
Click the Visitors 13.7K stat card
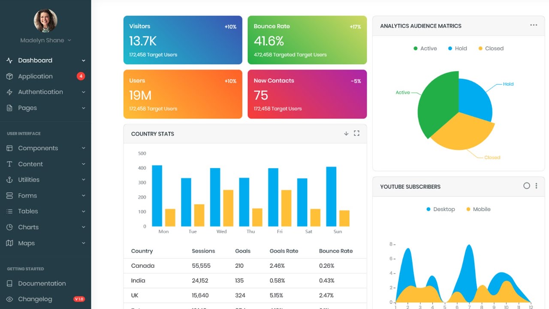pyautogui.click(x=183, y=40)
